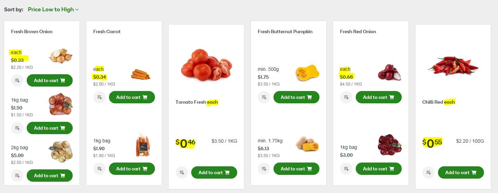Click add-to-list icon for 1kg bag brown onions

[x=17, y=128]
